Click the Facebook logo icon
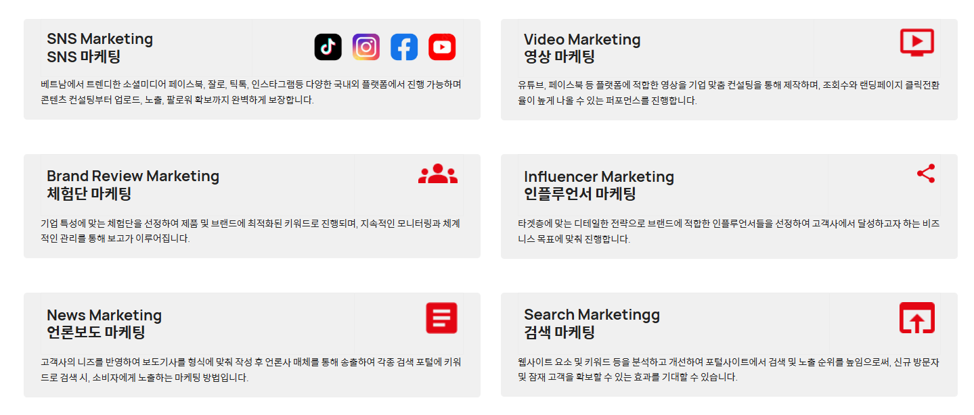The image size is (974, 415). pos(404,47)
